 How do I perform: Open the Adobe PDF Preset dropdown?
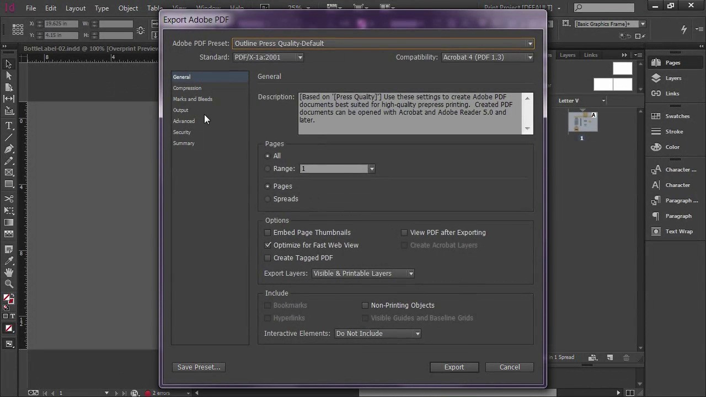pos(383,44)
